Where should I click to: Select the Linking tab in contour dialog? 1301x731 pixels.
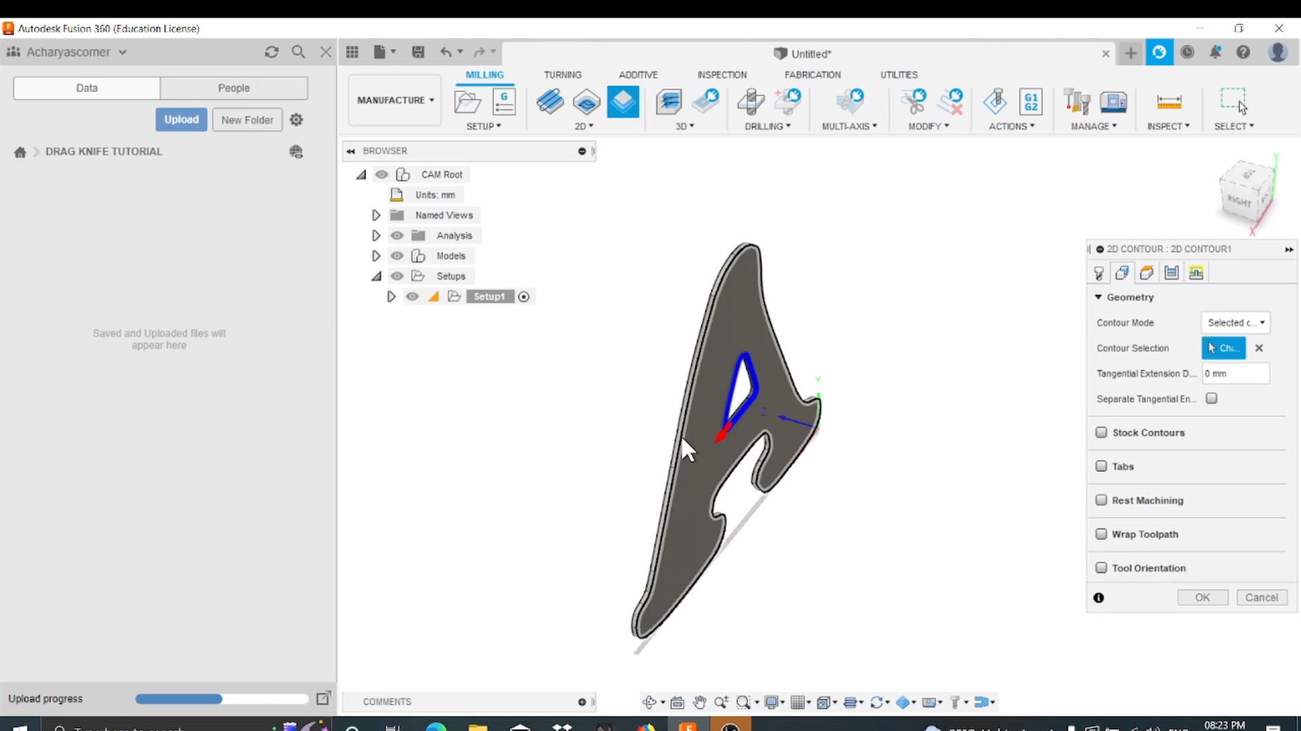1195,272
